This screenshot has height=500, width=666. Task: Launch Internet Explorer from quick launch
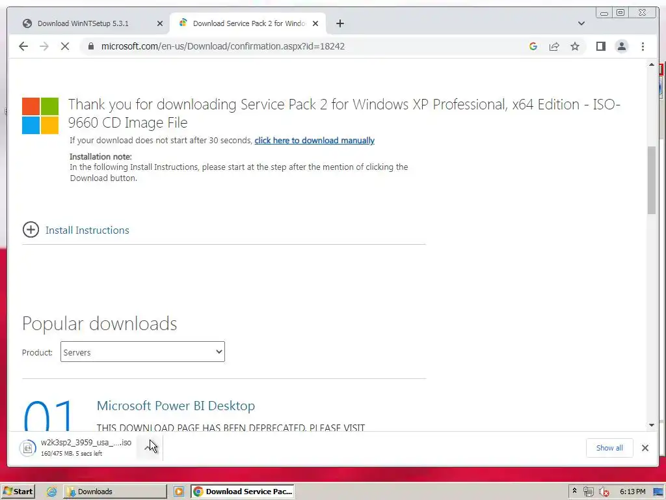point(51,492)
